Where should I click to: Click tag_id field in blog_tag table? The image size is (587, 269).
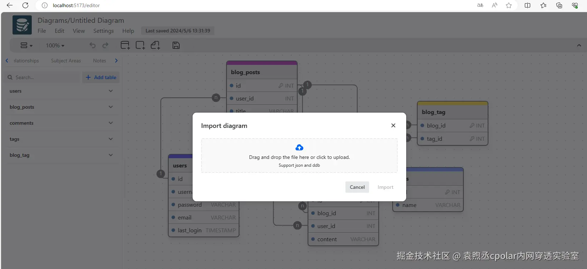453,139
